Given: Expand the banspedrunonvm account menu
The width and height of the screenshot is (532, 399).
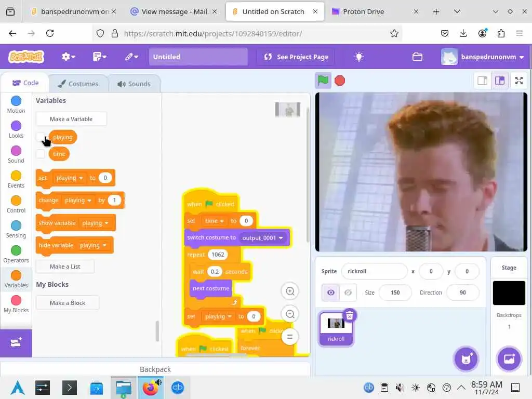Looking at the screenshot, I should [x=483, y=57].
